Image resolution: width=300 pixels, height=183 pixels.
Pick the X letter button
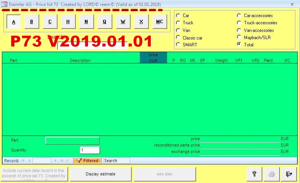141,22
